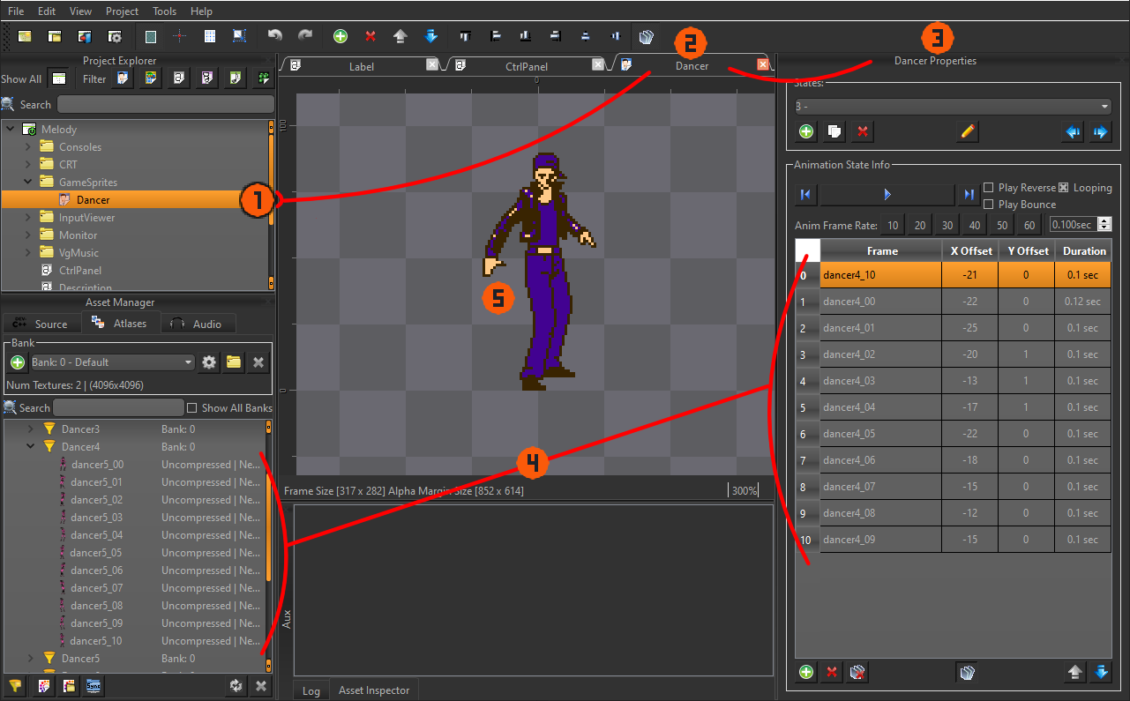Select the dancer4_05 frame row
Image resolution: width=1130 pixels, height=701 pixels.
click(x=880, y=434)
